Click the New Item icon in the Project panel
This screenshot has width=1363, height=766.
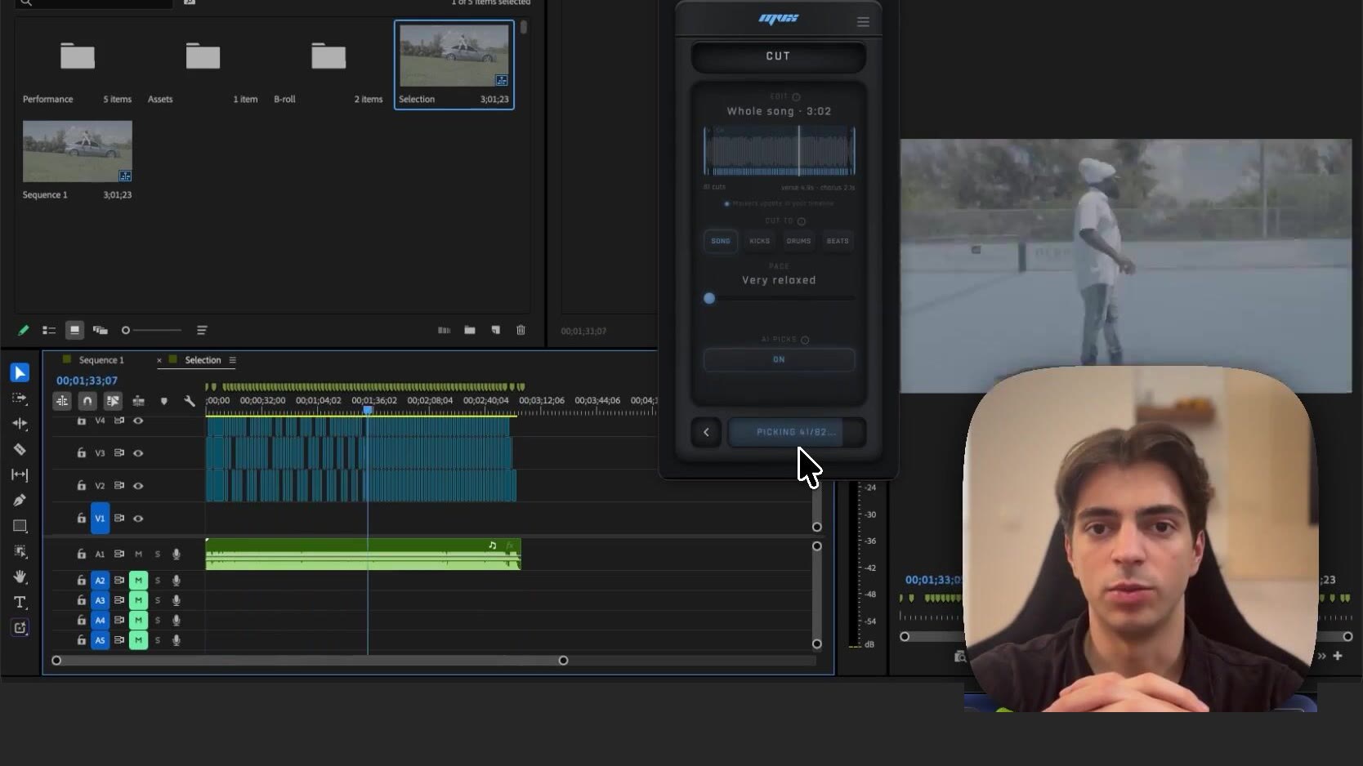[x=495, y=330]
